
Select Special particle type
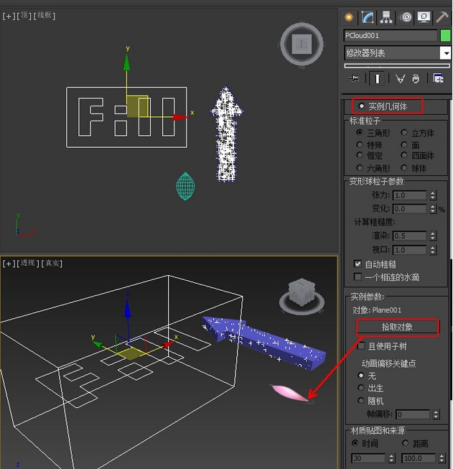tap(360, 145)
